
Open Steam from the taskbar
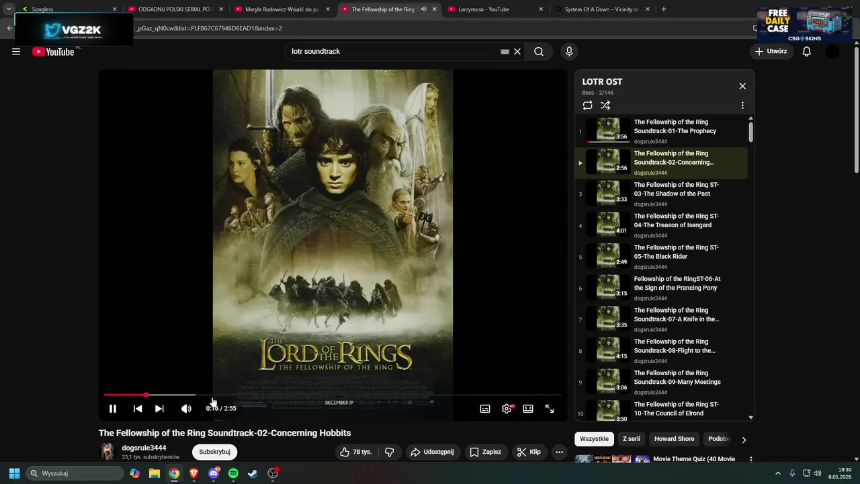[253, 473]
